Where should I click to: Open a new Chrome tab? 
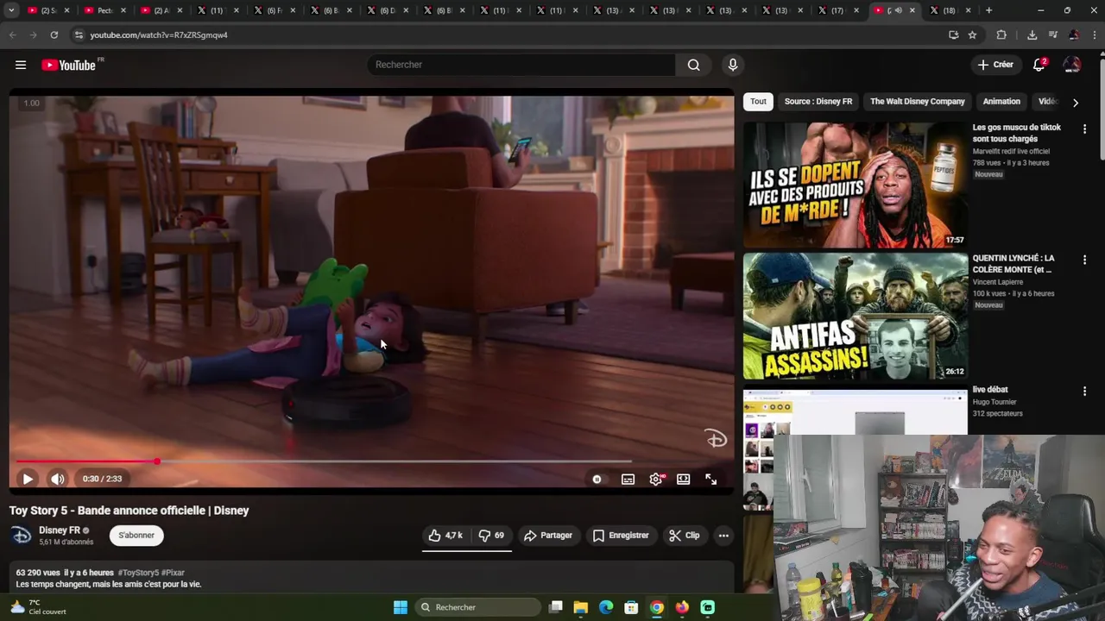tap(988, 10)
